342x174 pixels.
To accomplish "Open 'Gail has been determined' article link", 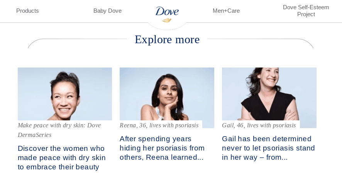I will pos(268,148).
